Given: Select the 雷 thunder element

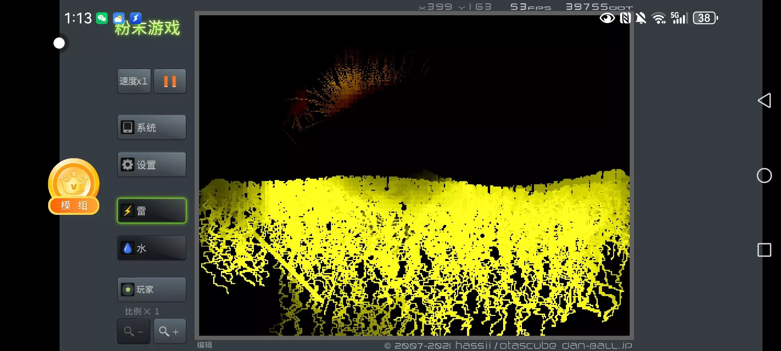Looking at the screenshot, I should (152, 211).
